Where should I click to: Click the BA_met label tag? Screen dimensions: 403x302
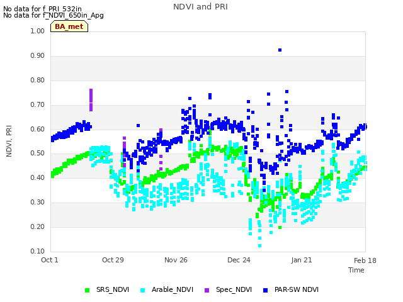69,26
